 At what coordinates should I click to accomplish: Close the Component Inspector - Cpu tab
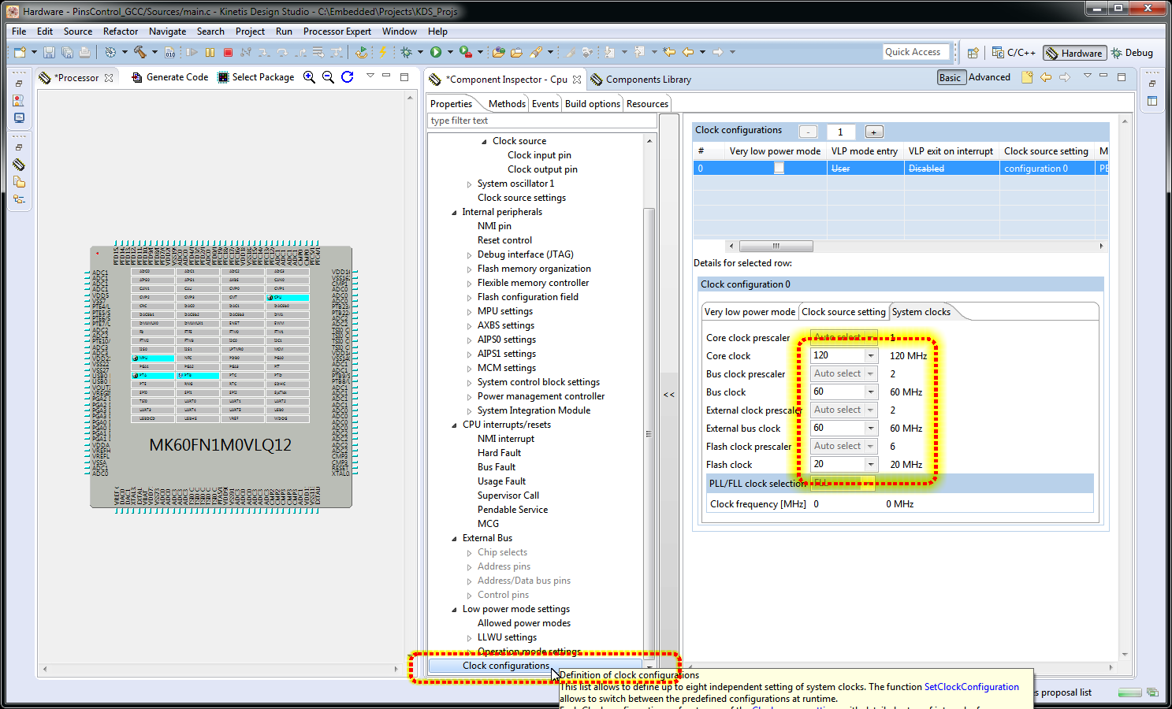[577, 80]
